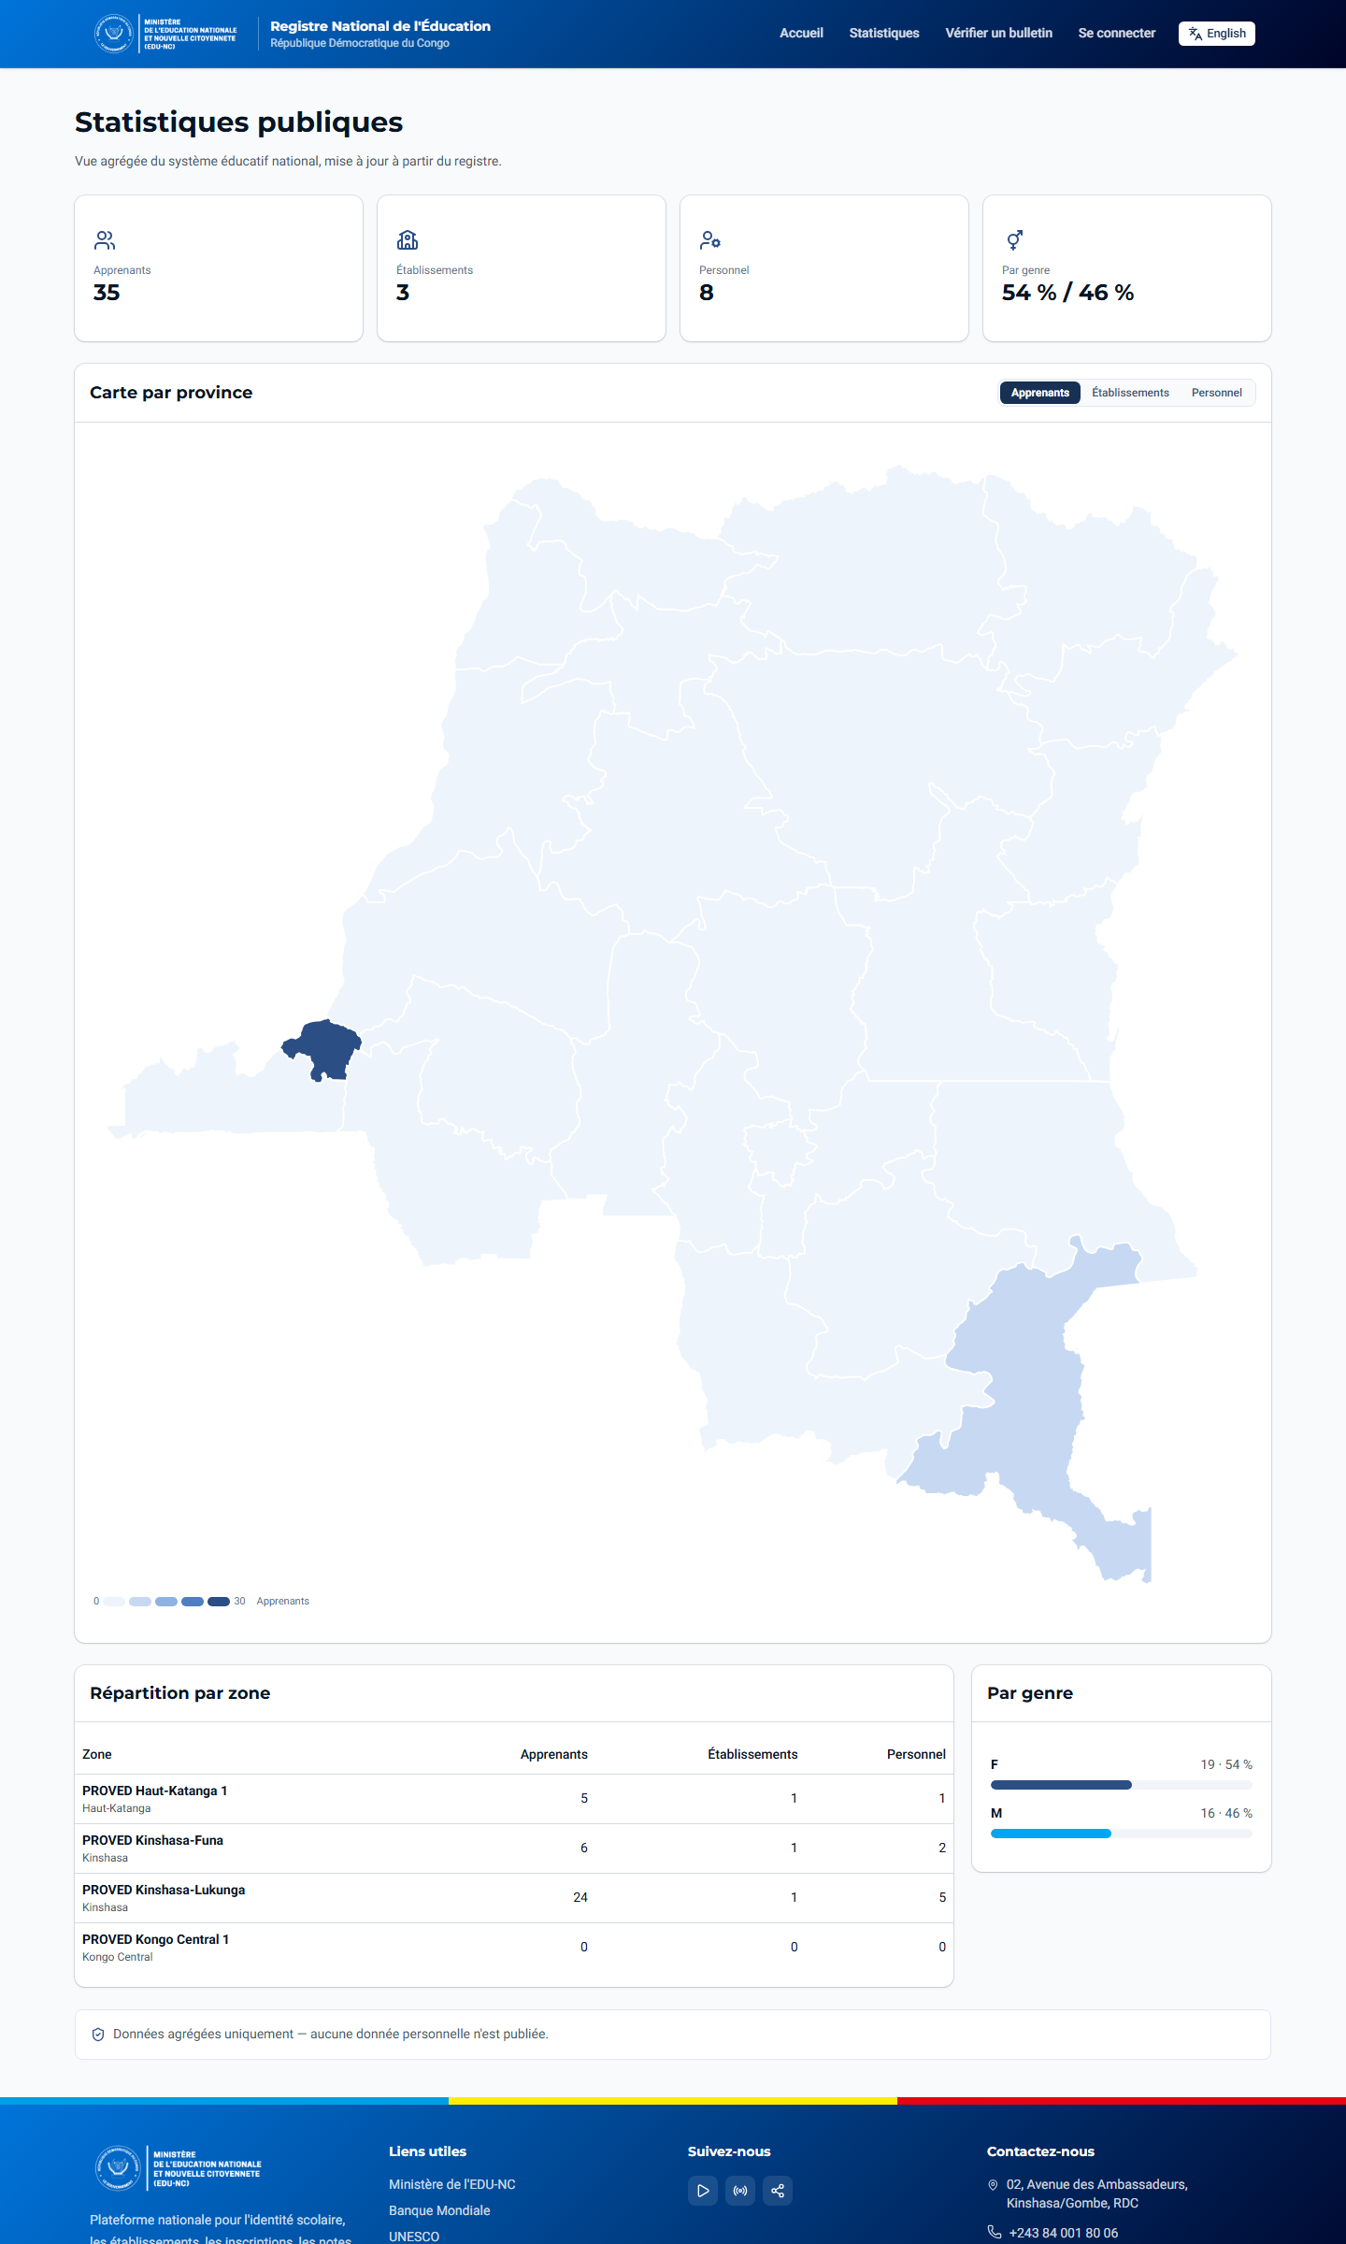The image size is (1346, 2244).
Task: Click the ministry logo in header
Action: 166,34
